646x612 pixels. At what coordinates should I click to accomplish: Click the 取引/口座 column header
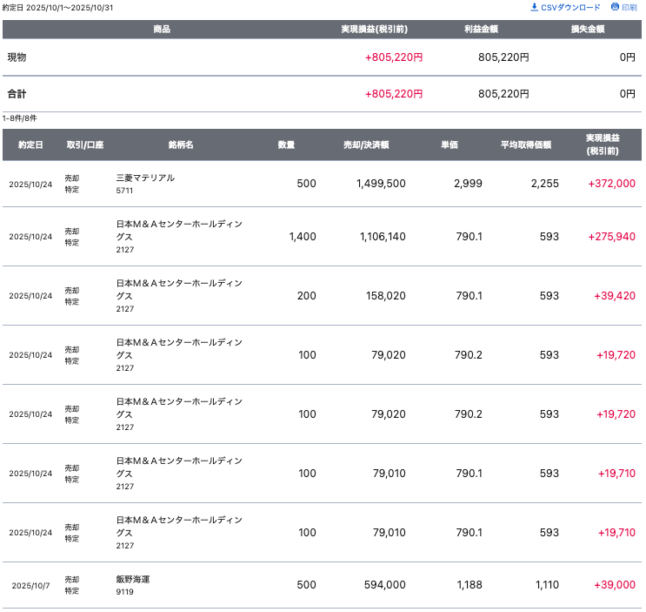tap(84, 145)
